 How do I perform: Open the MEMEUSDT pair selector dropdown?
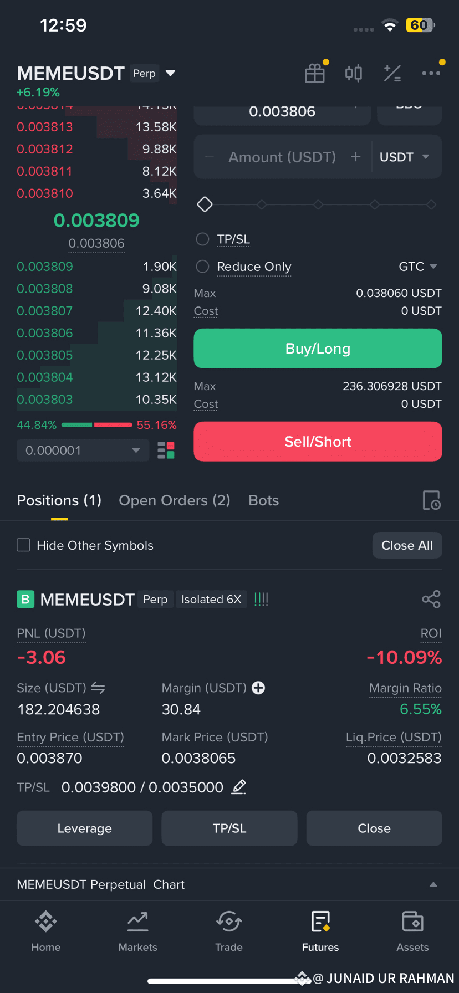tap(171, 73)
